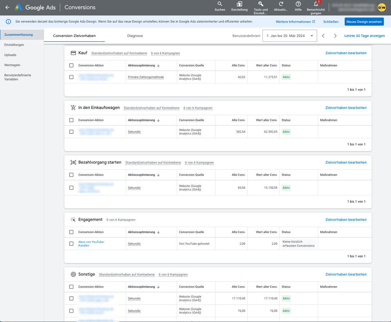Click the Aktualisieren refresh icon

[281, 4]
